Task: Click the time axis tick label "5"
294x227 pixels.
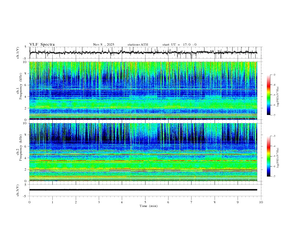Action: click(x=145, y=202)
